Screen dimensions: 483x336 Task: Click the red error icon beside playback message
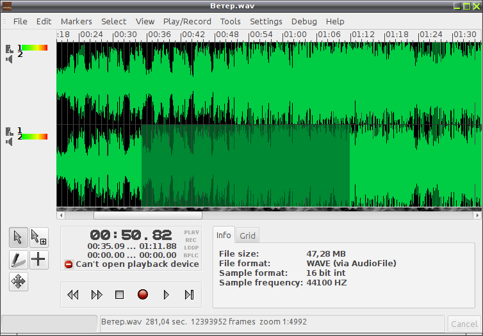pyautogui.click(x=69, y=264)
